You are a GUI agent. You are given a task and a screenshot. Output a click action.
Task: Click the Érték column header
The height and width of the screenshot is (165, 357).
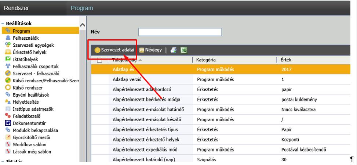point(286,60)
